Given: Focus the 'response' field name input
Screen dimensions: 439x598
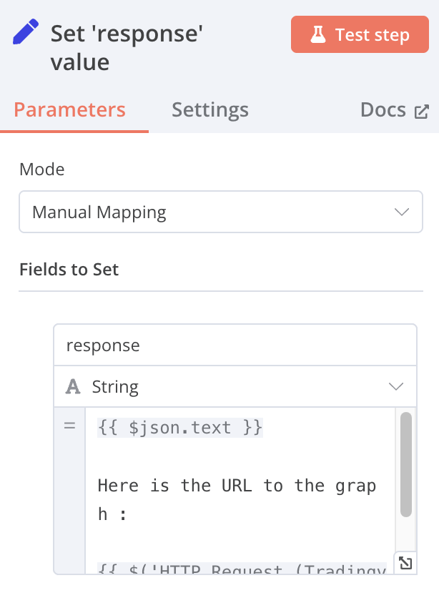Looking at the screenshot, I should click(x=235, y=345).
